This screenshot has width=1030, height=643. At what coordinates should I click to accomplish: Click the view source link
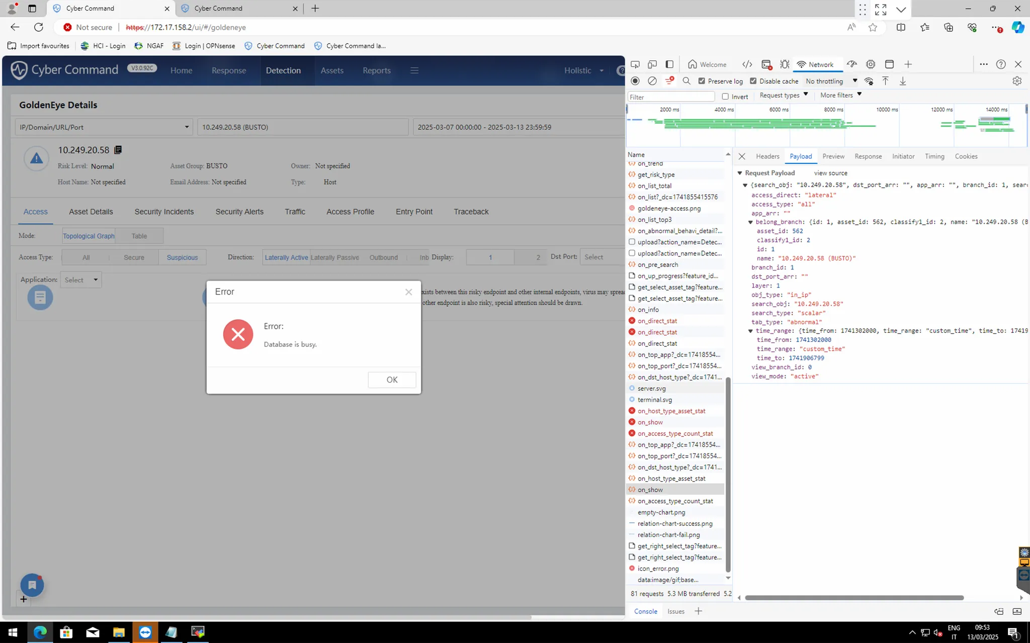(x=830, y=173)
